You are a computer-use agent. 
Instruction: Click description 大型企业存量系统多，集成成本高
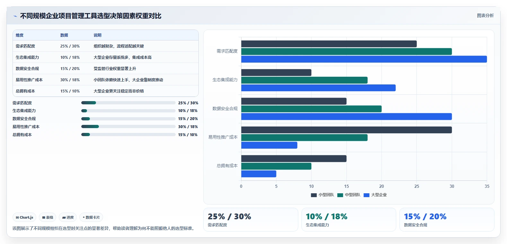[x=123, y=57]
